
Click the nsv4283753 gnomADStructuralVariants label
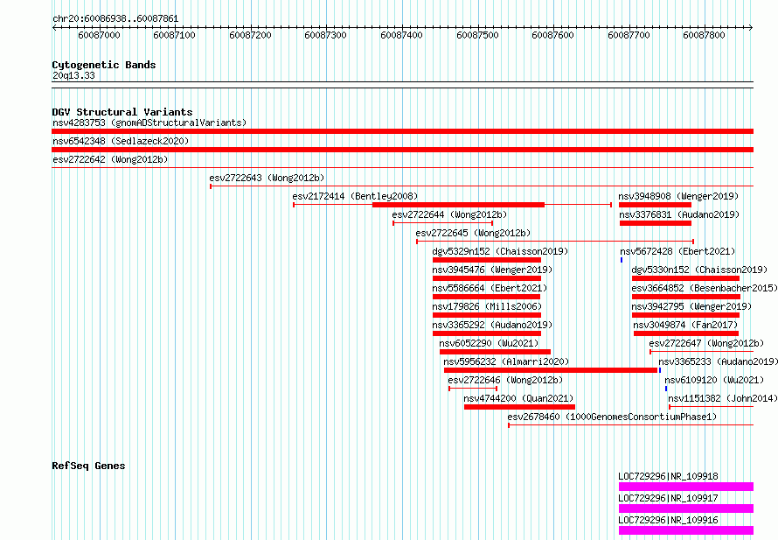(149, 123)
